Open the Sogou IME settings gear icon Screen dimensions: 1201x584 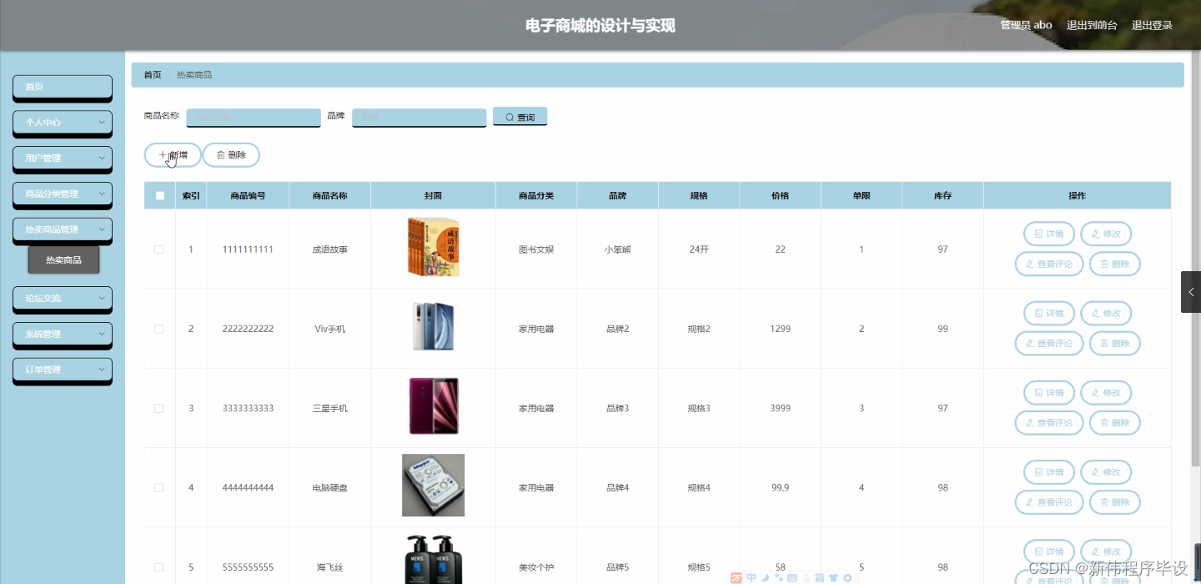coord(847,577)
